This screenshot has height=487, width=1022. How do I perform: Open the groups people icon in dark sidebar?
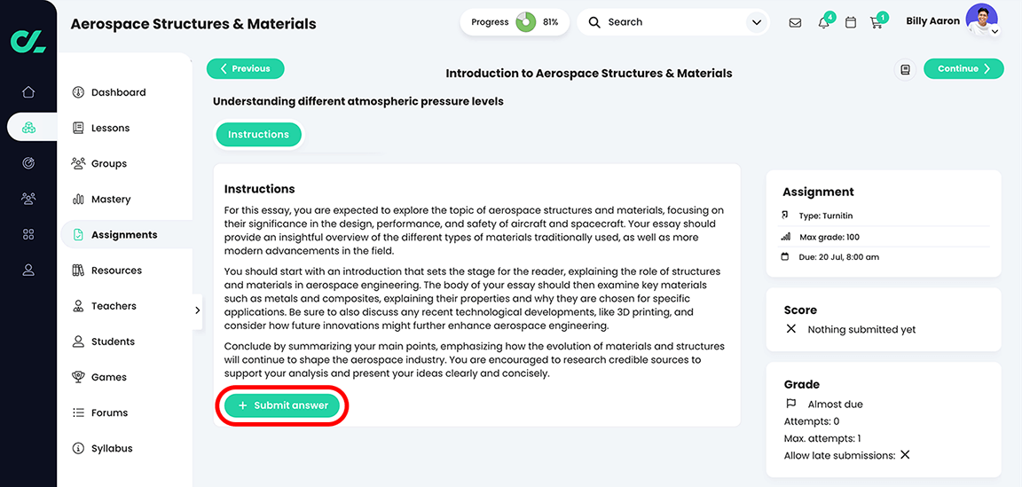28,198
